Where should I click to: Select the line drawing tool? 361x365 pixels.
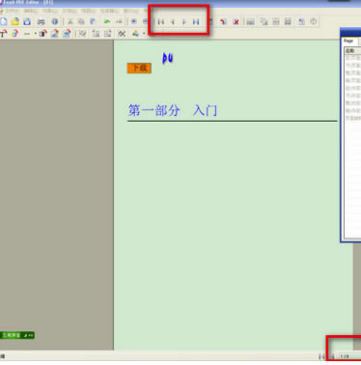27,34
